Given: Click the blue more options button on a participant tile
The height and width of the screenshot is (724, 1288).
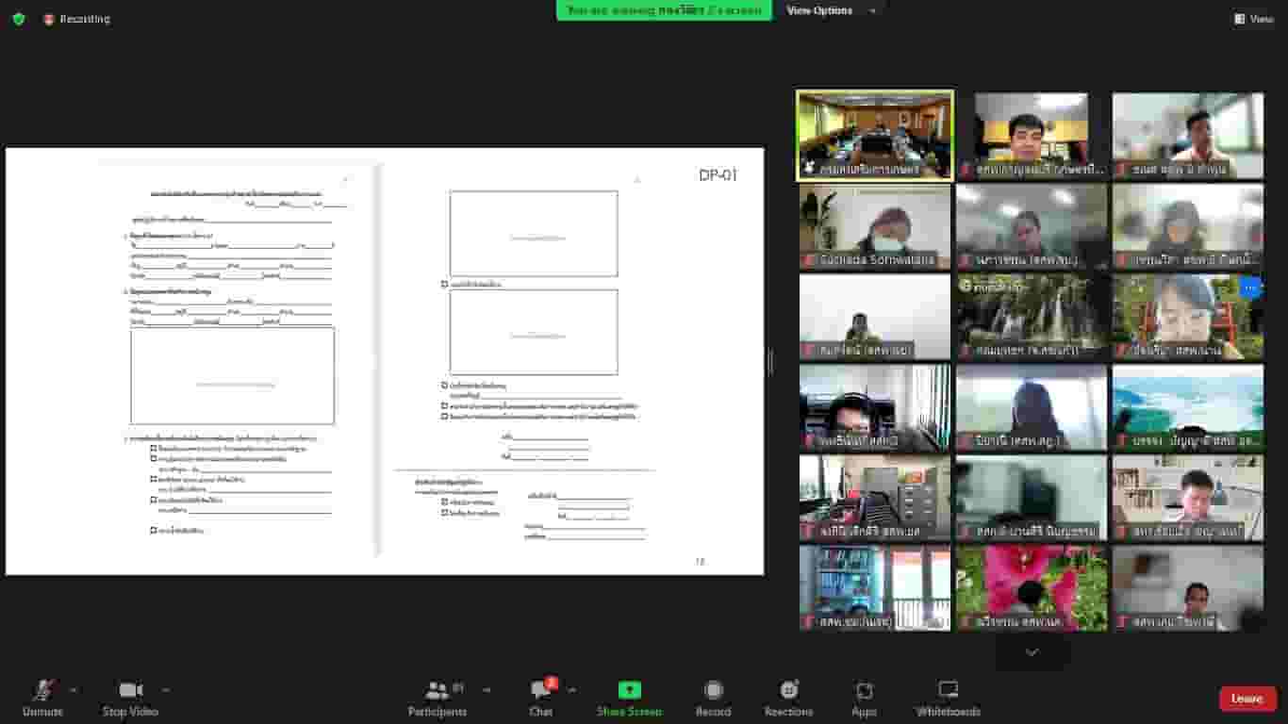Looking at the screenshot, I should point(1250,288).
